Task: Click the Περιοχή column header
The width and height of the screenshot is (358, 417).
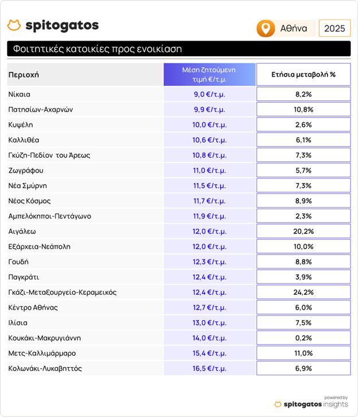Action: [24, 75]
